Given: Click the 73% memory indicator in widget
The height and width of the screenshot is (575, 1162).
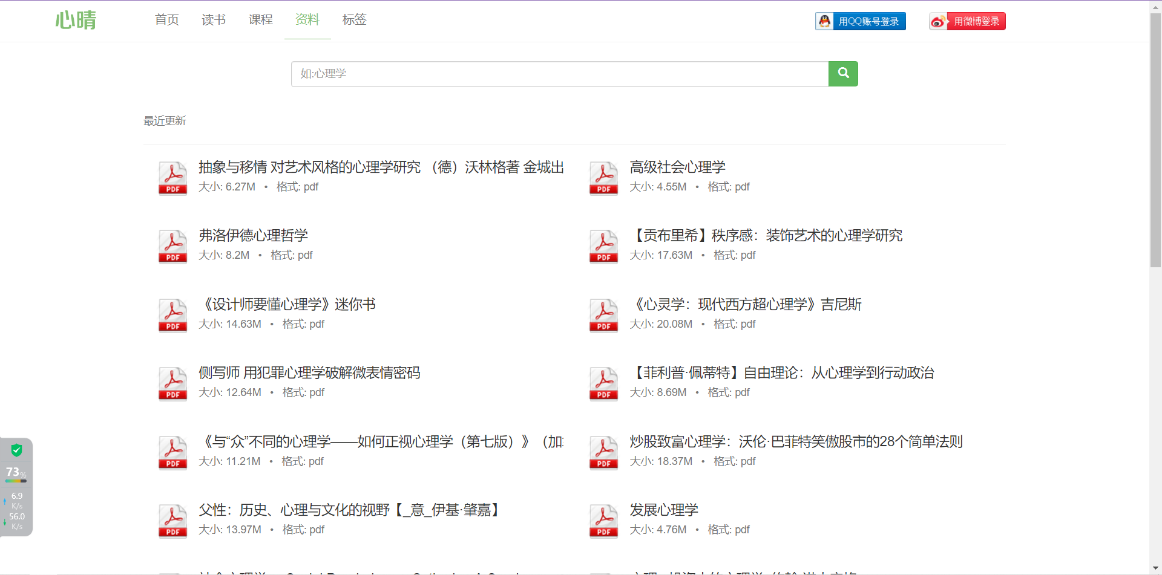Looking at the screenshot, I should (16, 472).
